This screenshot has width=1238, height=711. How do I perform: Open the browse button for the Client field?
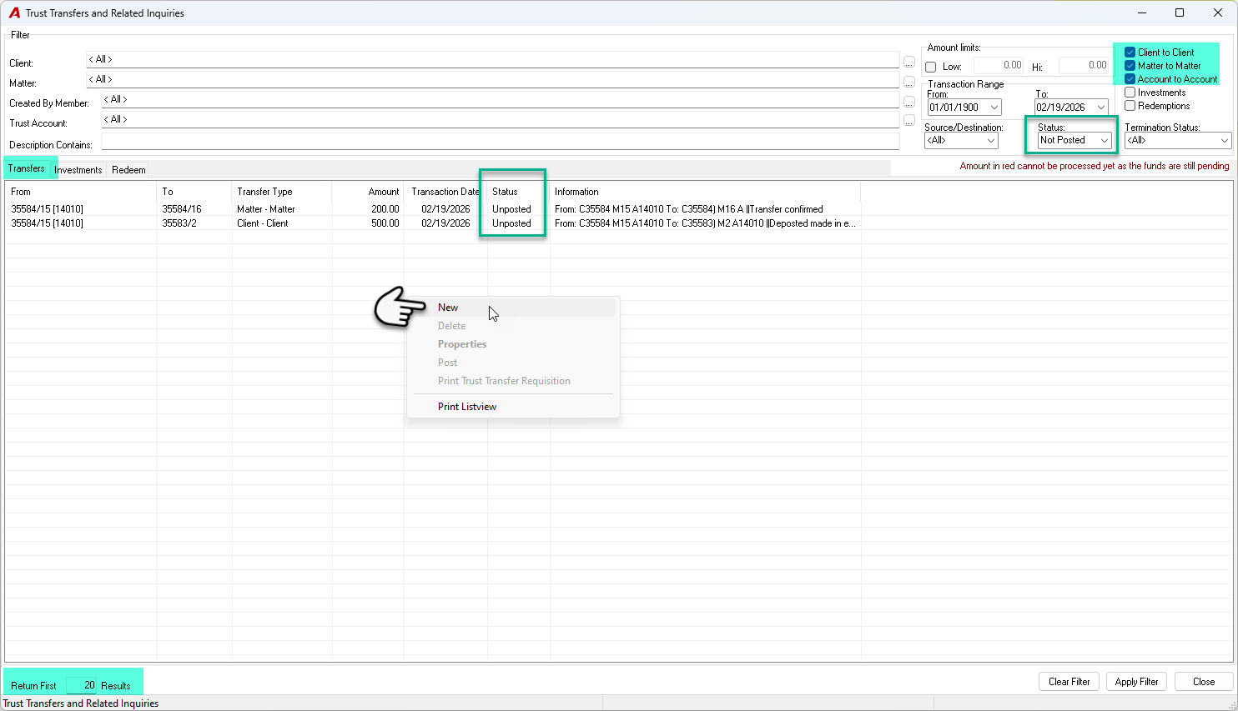coord(909,62)
